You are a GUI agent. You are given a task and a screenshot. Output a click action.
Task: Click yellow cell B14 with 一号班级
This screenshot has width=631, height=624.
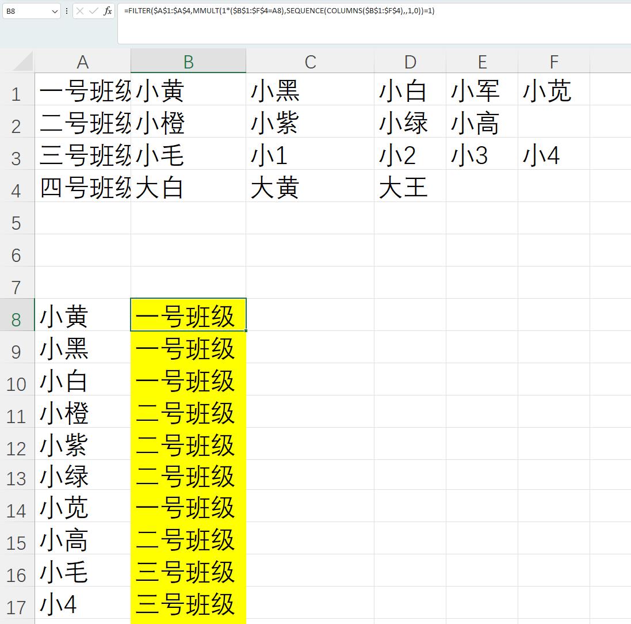188,506
